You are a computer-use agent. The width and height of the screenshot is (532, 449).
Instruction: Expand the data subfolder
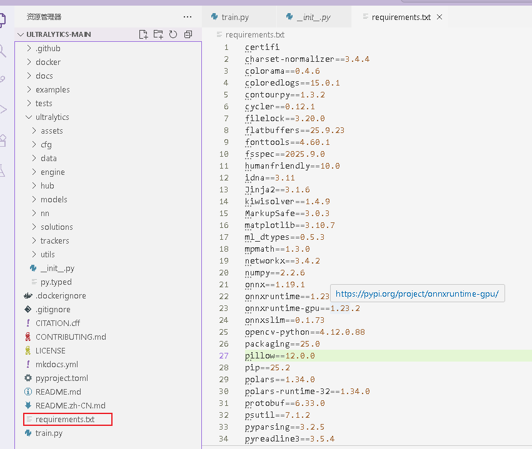[49, 158]
